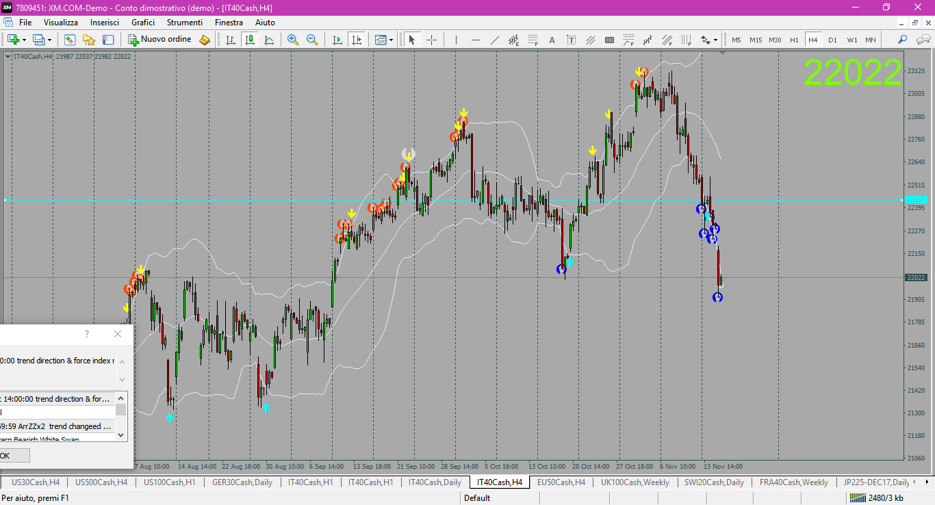Select the parallel lines tool
Image resolution: width=935 pixels, height=505 pixels.
coord(590,40)
